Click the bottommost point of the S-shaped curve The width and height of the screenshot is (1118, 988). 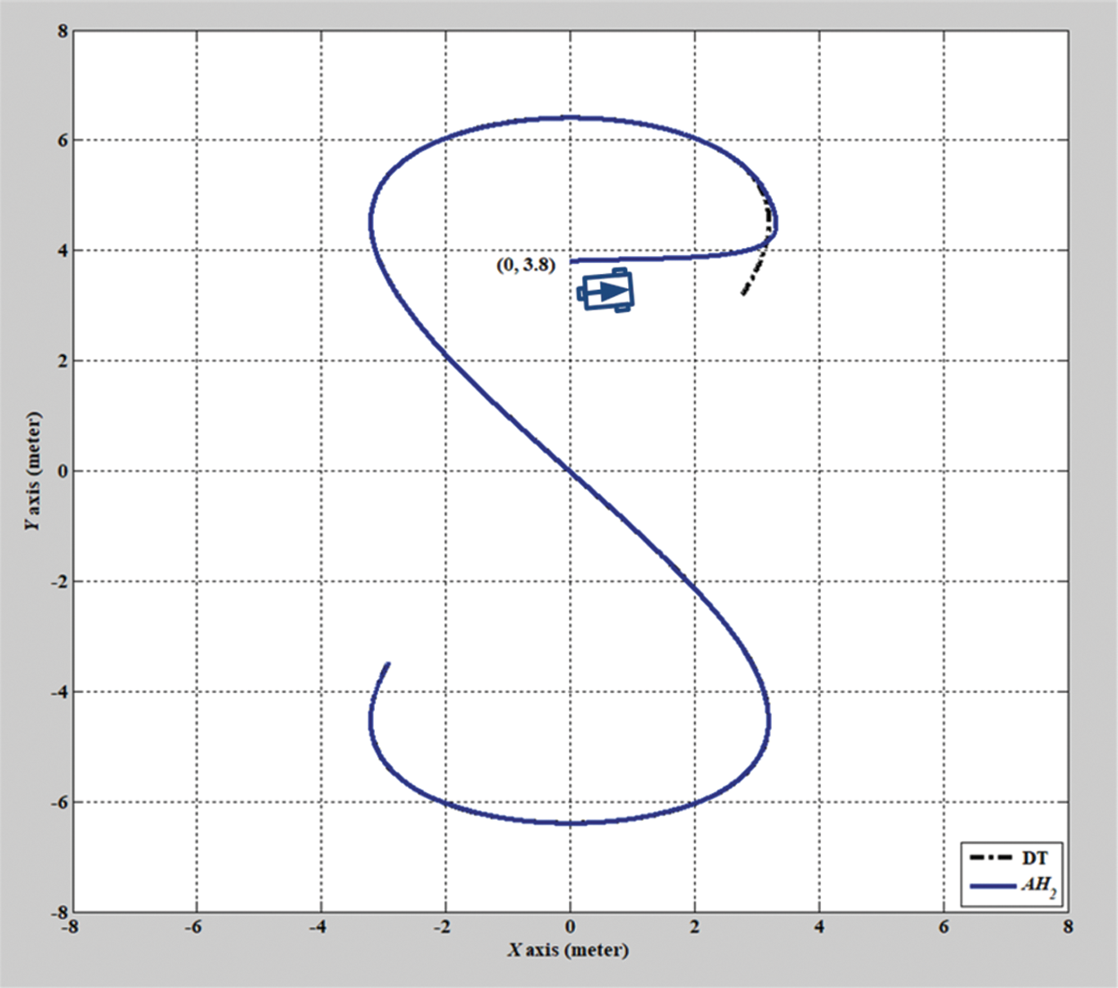570,823
